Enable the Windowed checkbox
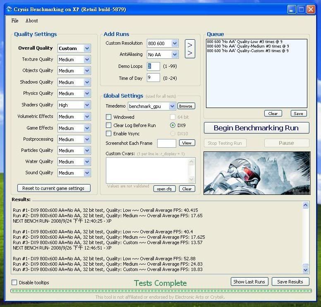This screenshot has width=321, height=307. 108,117
